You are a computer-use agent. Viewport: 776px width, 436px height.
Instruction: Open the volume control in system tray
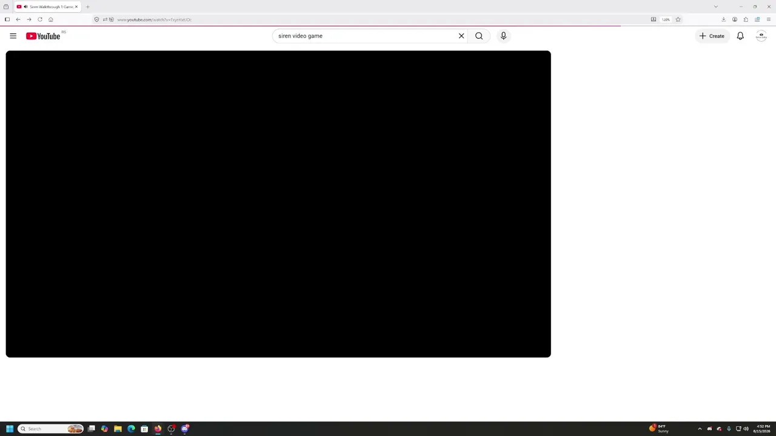[746, 429]
